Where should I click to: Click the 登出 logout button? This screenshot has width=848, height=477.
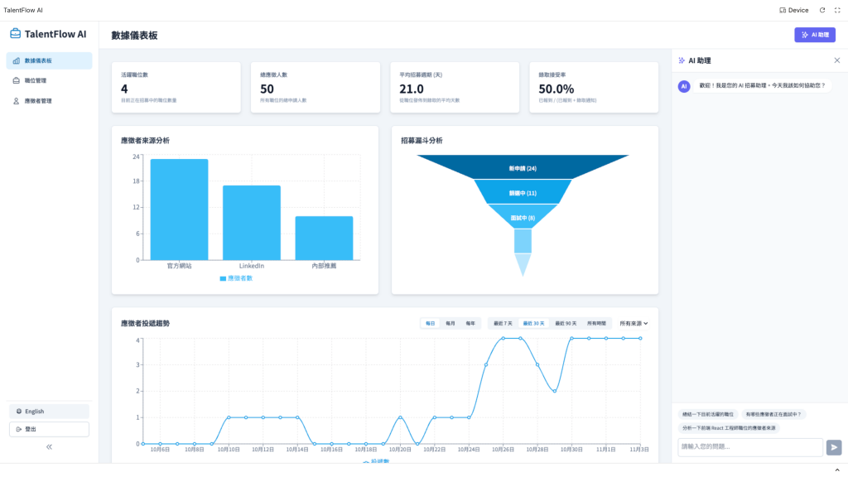[x=49, y=429]
